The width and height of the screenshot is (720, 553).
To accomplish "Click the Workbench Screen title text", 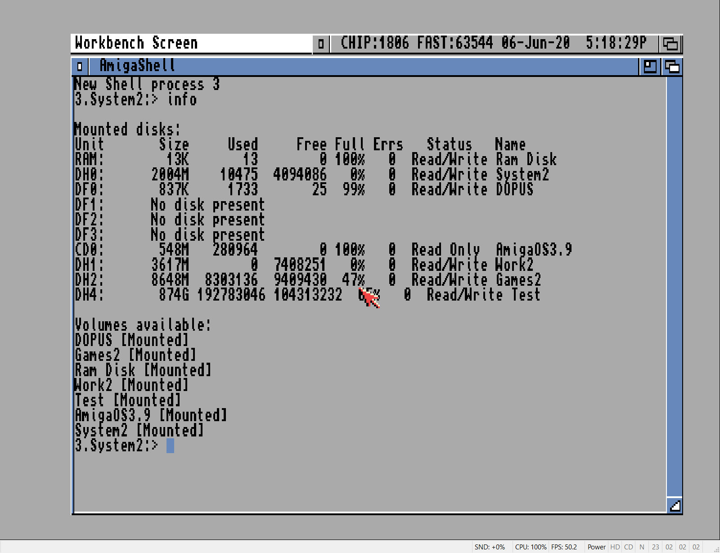I will coord(136,43).
